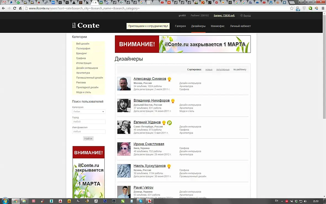
Task: Open the Иллюстрация category
Action: 84,63
